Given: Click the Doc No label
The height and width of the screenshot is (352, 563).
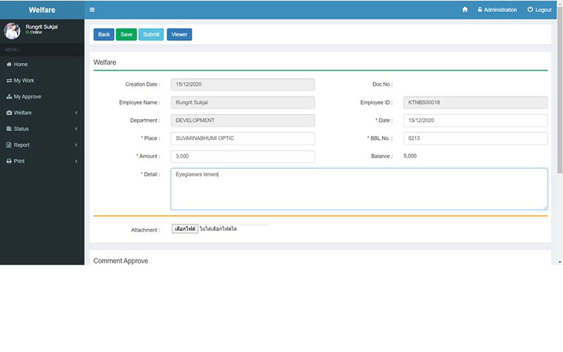Looking at the screenshot, I should (x=382, y=84).
